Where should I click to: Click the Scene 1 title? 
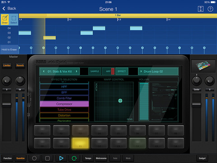(108, 9)
